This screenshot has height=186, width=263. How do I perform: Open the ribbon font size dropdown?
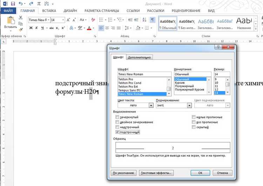63,20
